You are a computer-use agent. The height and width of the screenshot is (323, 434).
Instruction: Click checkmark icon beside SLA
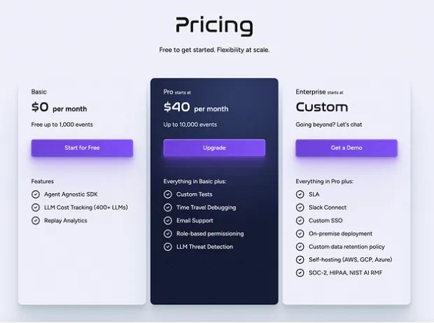click(x=300, y=194)
